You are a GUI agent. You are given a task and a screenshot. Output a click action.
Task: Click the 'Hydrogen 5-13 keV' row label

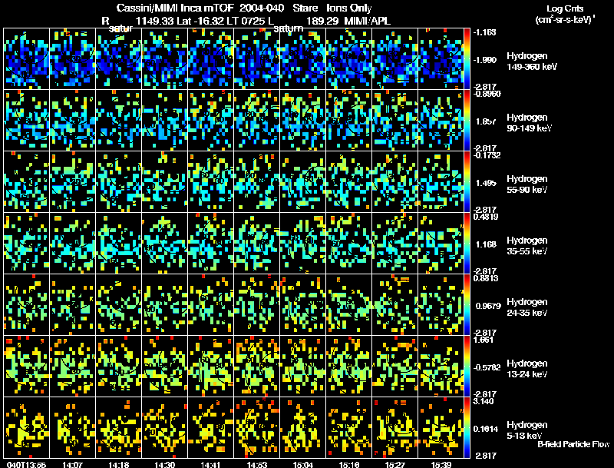[x=527, y=430]
